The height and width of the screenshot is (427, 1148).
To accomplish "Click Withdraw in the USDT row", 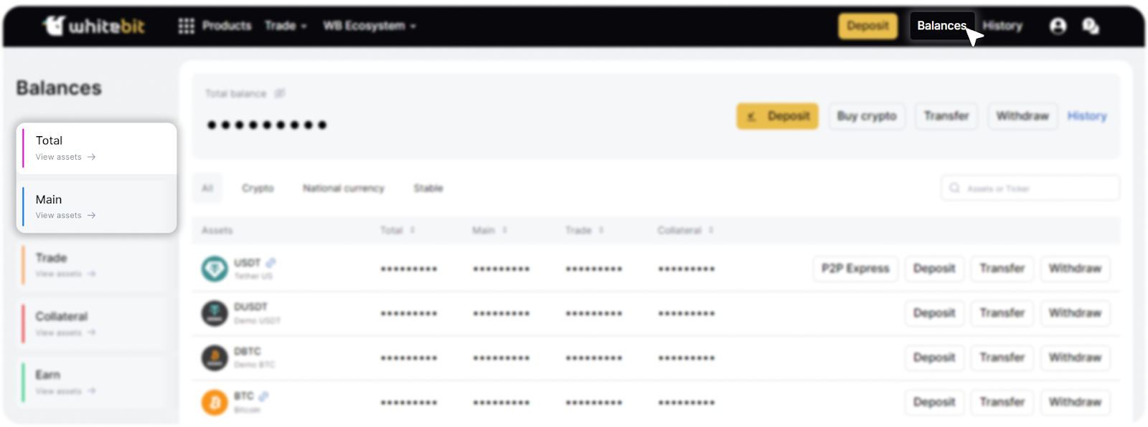I will [1075, 269].
